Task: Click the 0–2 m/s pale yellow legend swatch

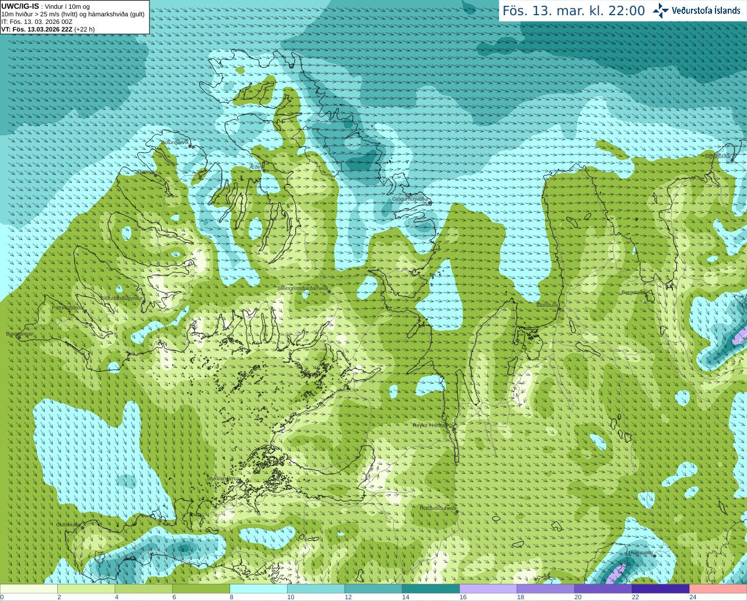Action: pos(29,589)
